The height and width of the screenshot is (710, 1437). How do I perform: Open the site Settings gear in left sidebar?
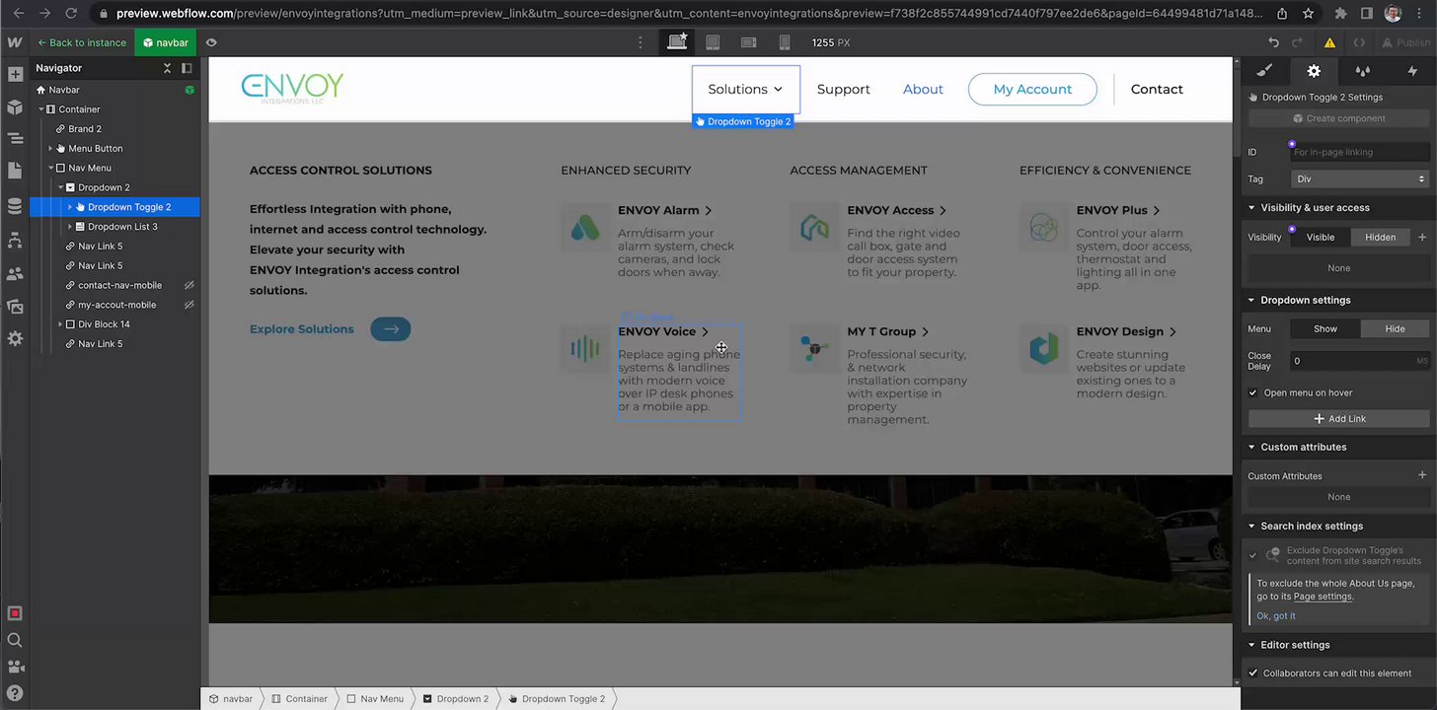[15, 338]
